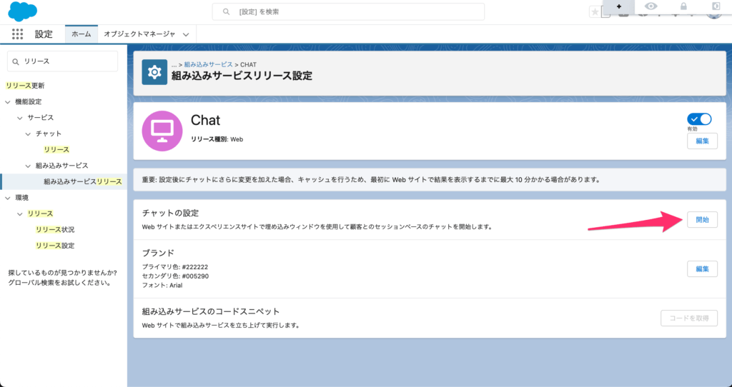Click 編集 button for ブランド
Screen dimensions: 732x387
(702, 268)
